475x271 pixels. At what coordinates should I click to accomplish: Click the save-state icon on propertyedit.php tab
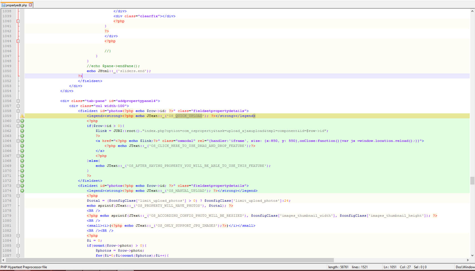click(x=3, y=5)
